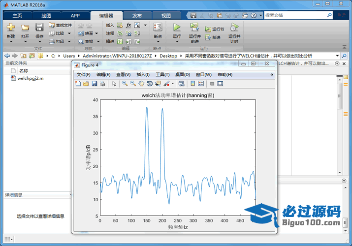Insert Legend via toolbar icon

201,84
